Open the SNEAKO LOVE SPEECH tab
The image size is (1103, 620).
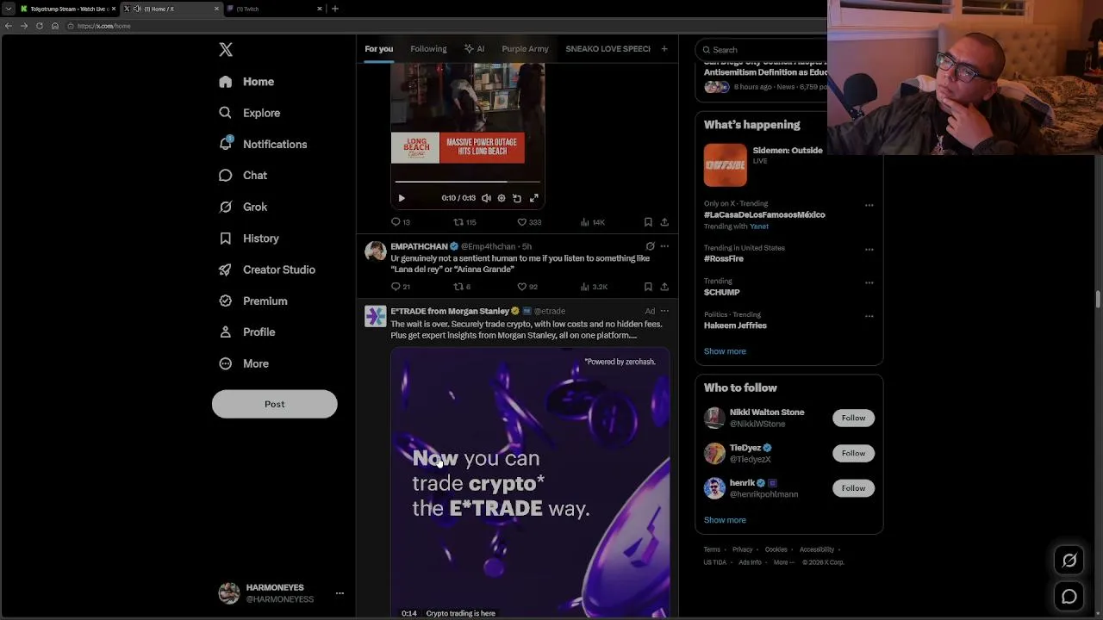click(x=608, y=49)
